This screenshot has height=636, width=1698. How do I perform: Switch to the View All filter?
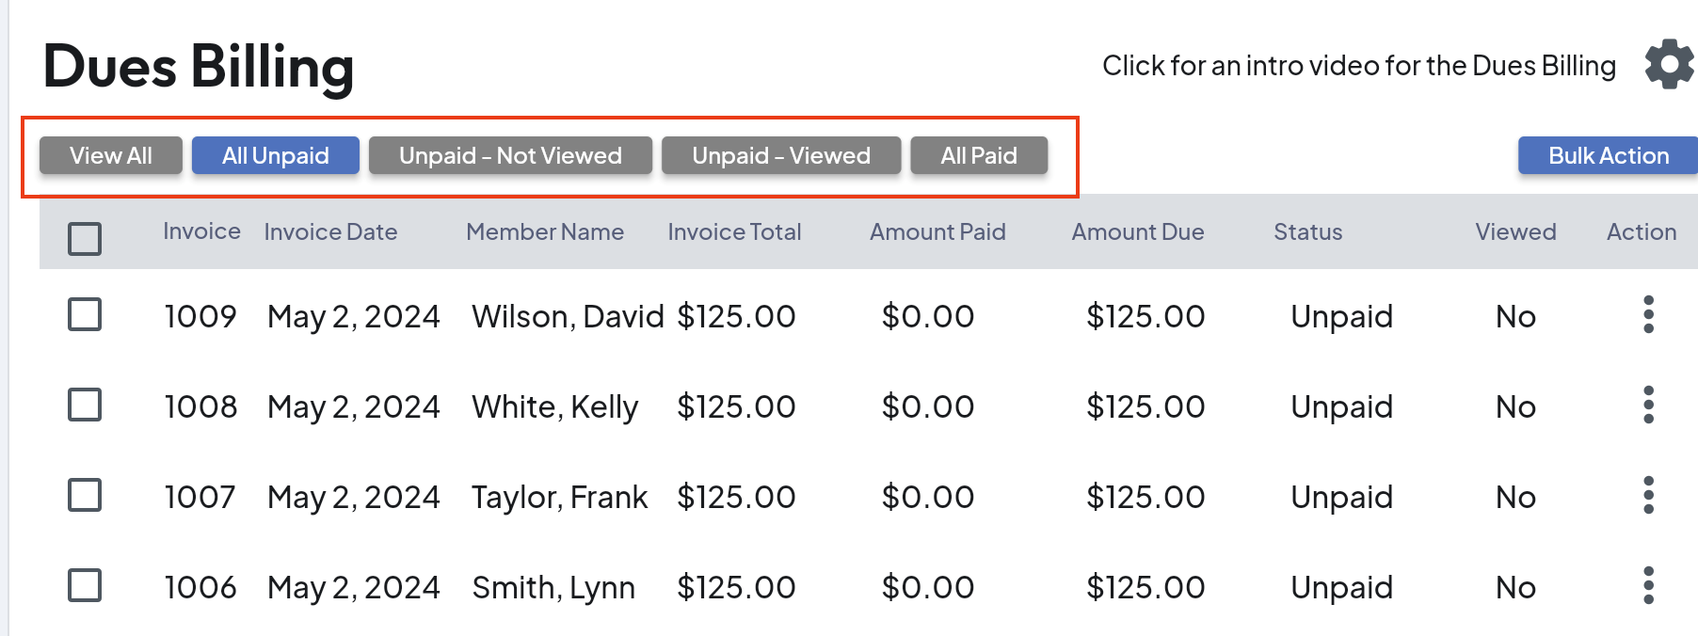click(x=110, y=156)
